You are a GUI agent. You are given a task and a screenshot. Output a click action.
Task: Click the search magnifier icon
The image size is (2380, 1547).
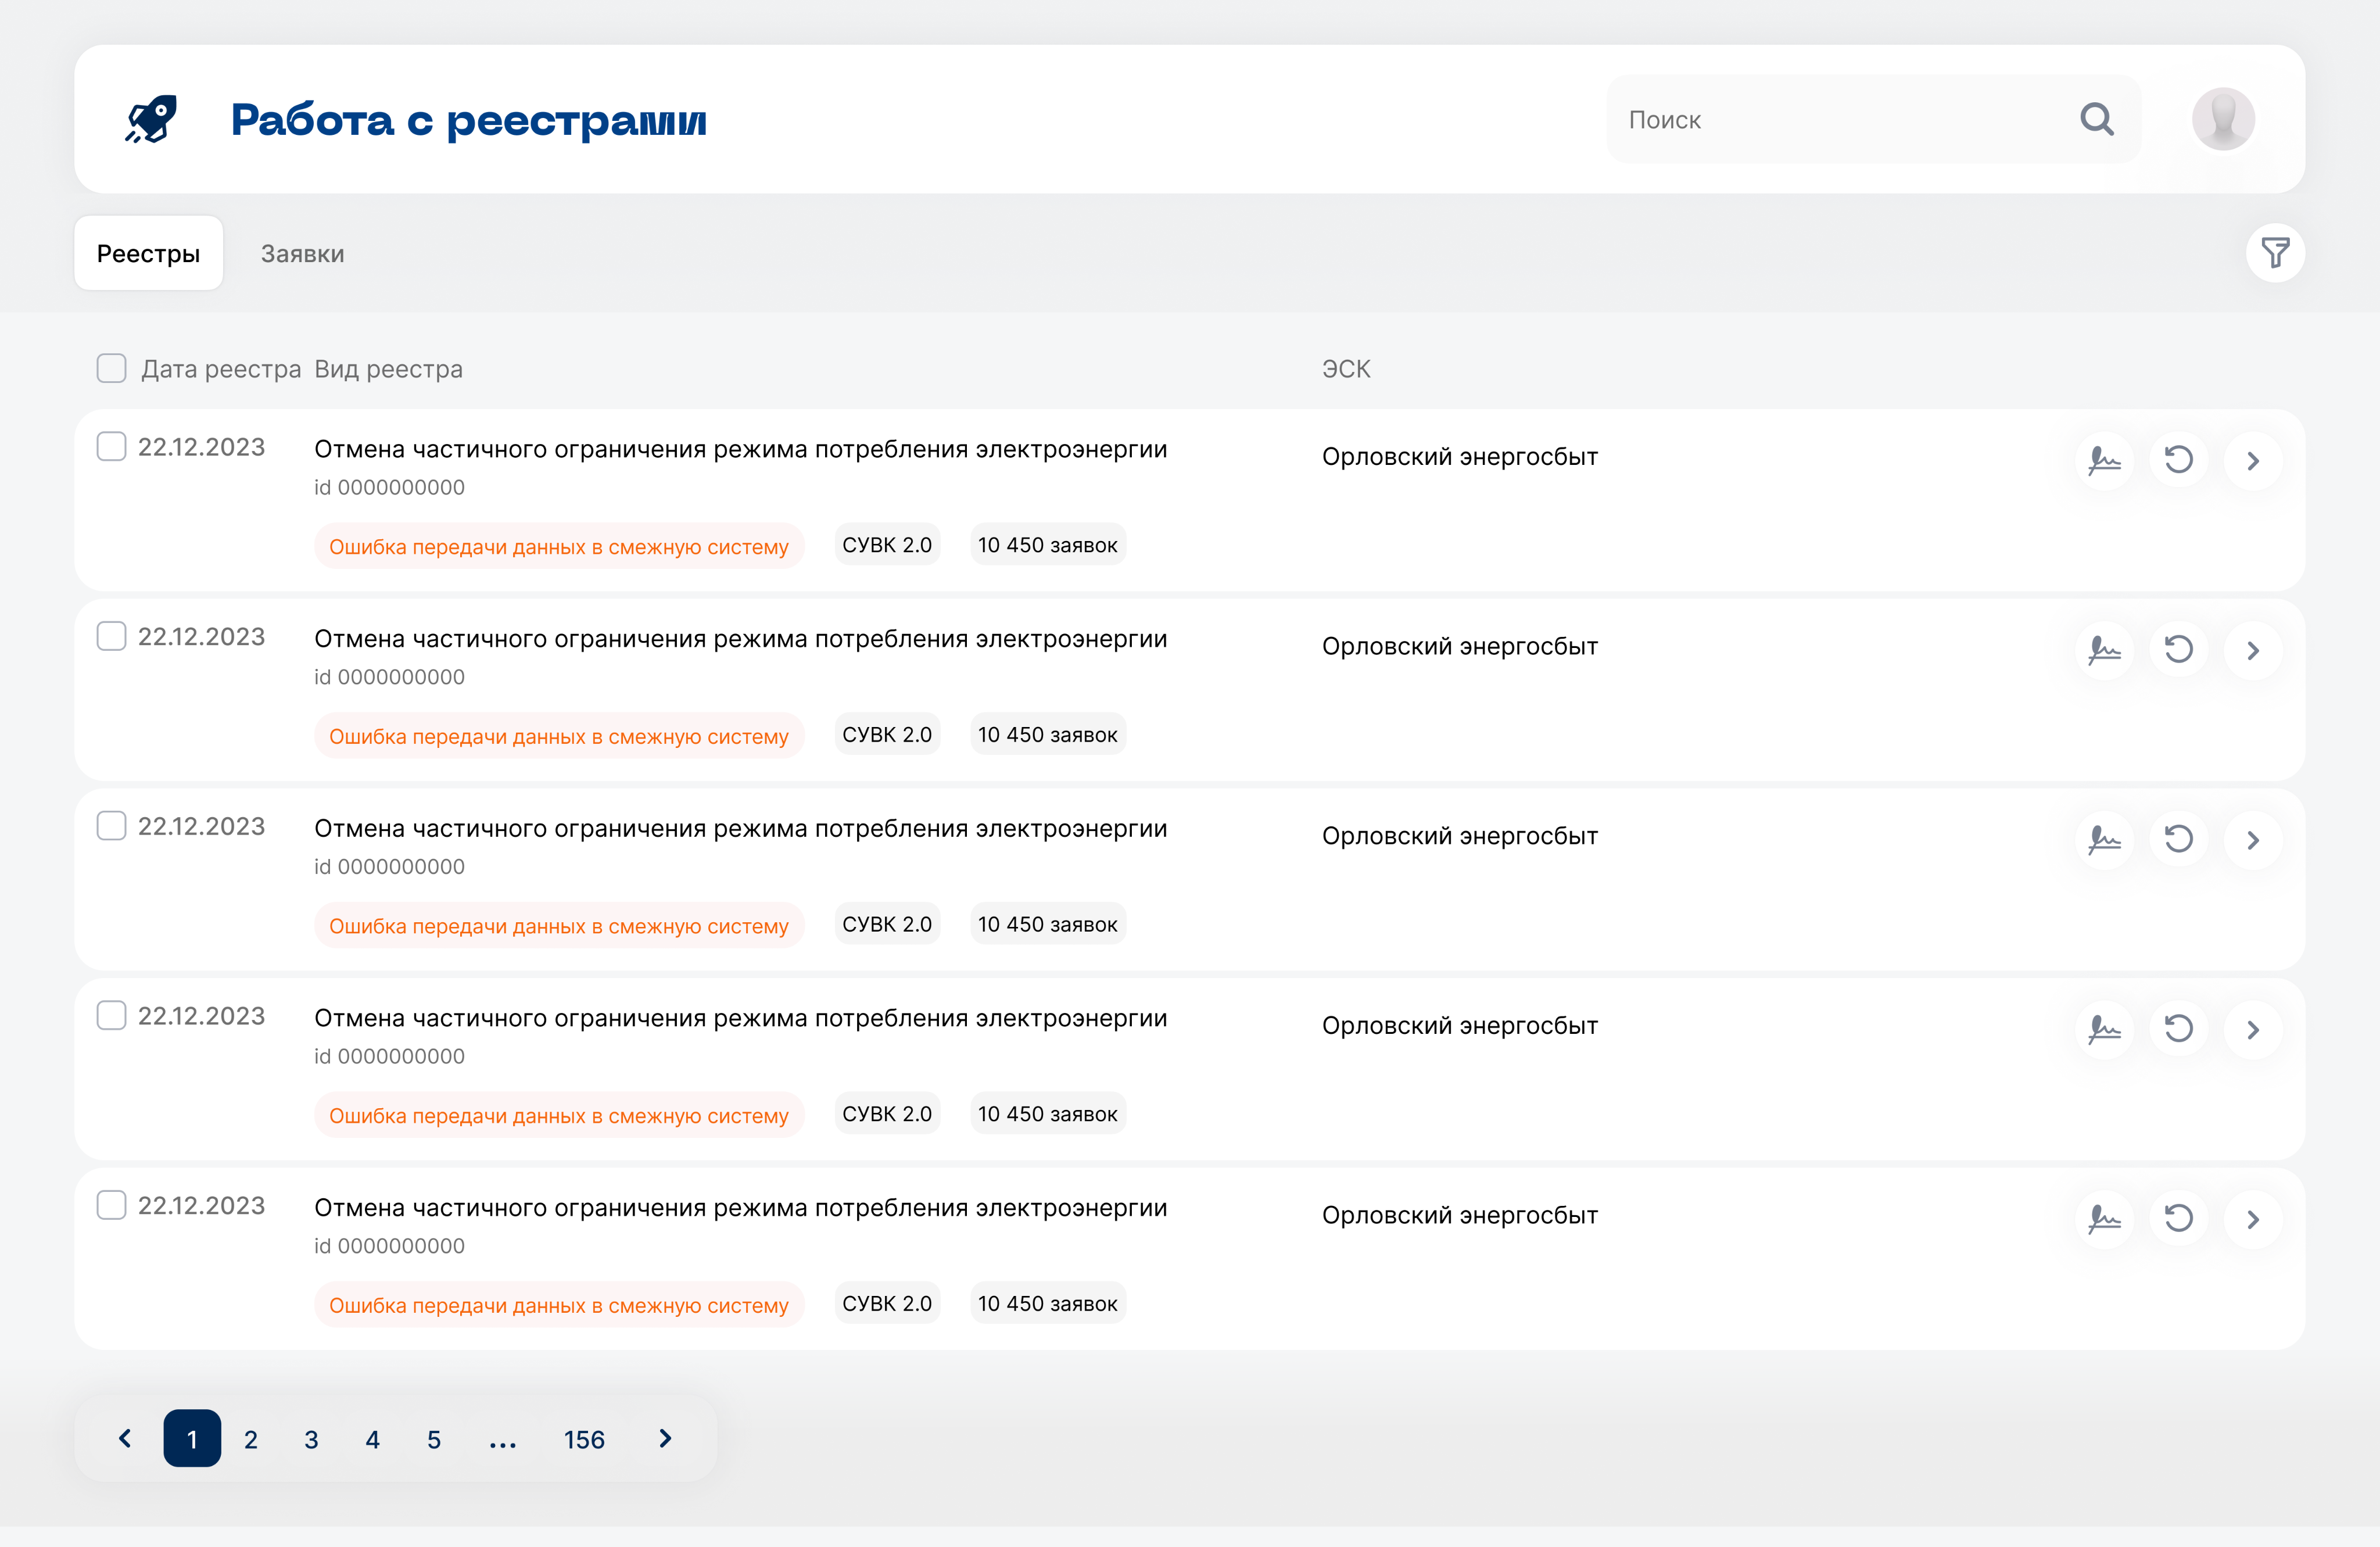point(2097,119)
